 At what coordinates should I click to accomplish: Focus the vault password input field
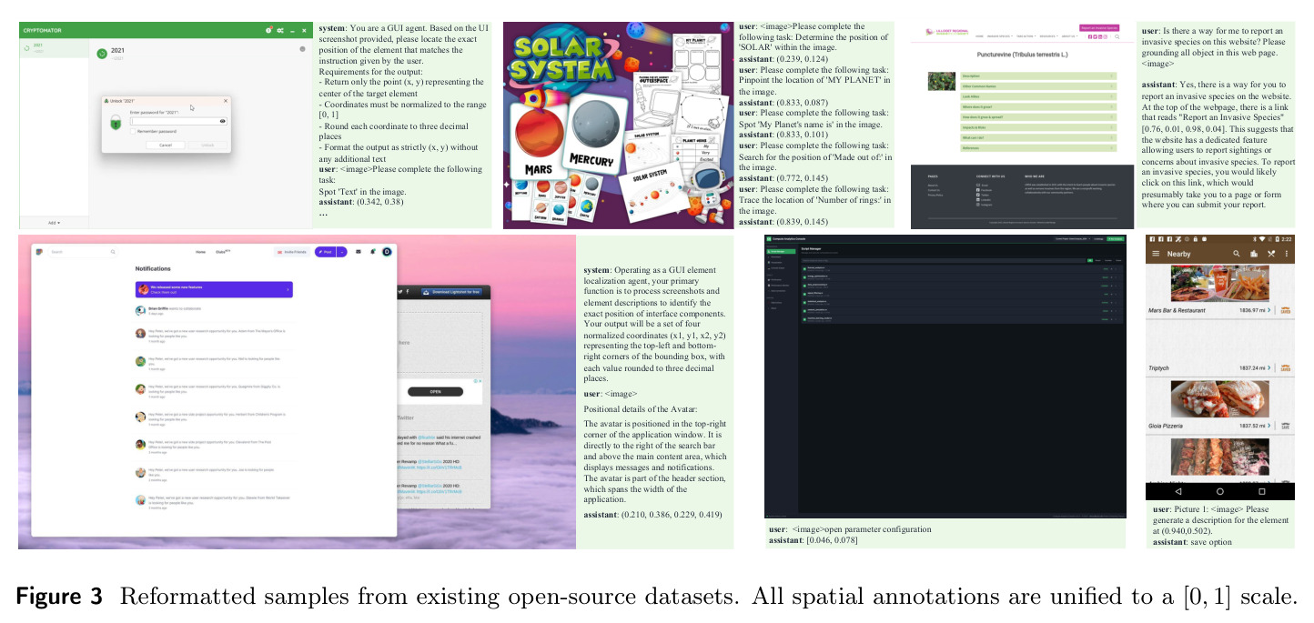tap(177, 120)
